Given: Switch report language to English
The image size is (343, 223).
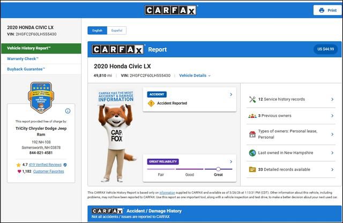Looking at the screenshot, I should click(x=98, y=31).
